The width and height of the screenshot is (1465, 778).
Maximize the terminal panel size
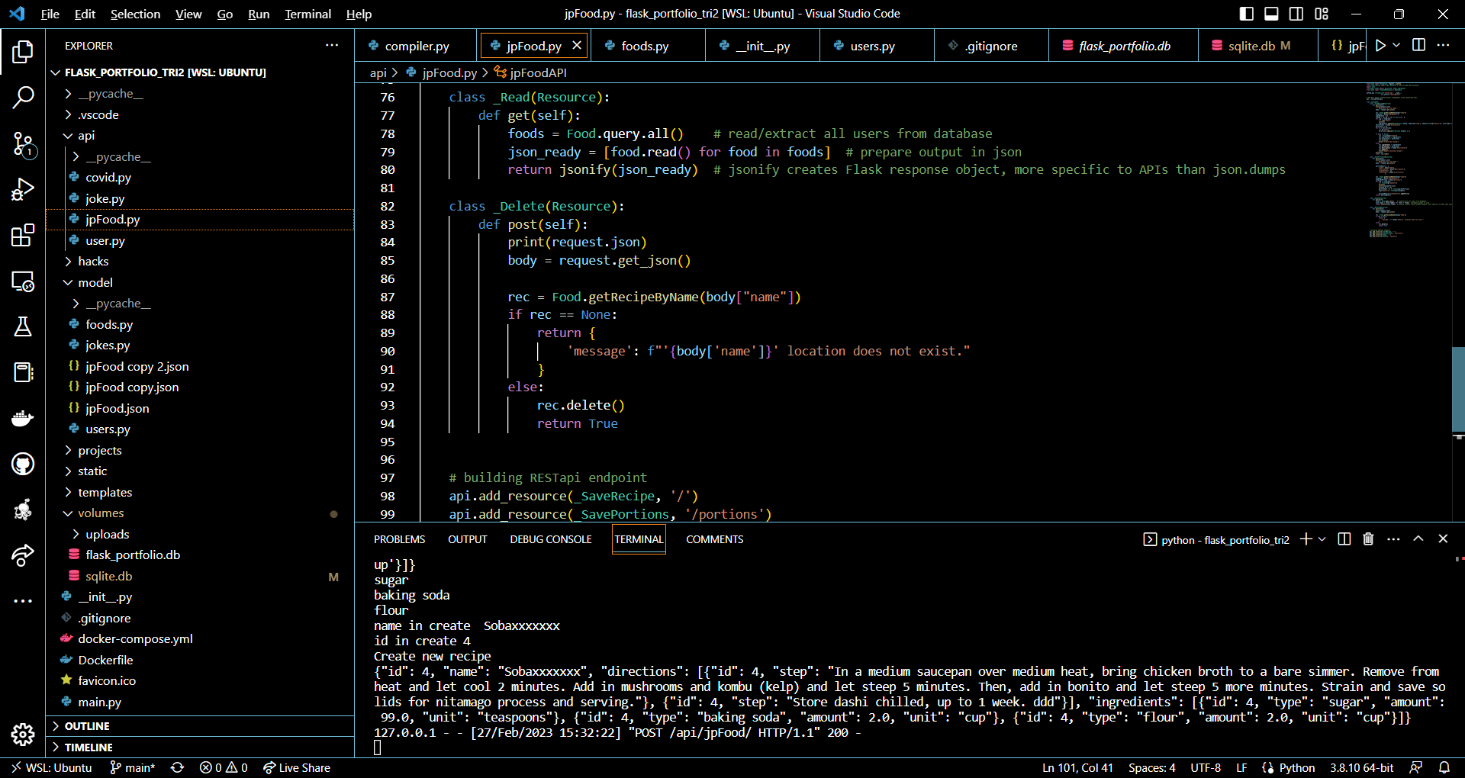click(x=1418, y=539)
